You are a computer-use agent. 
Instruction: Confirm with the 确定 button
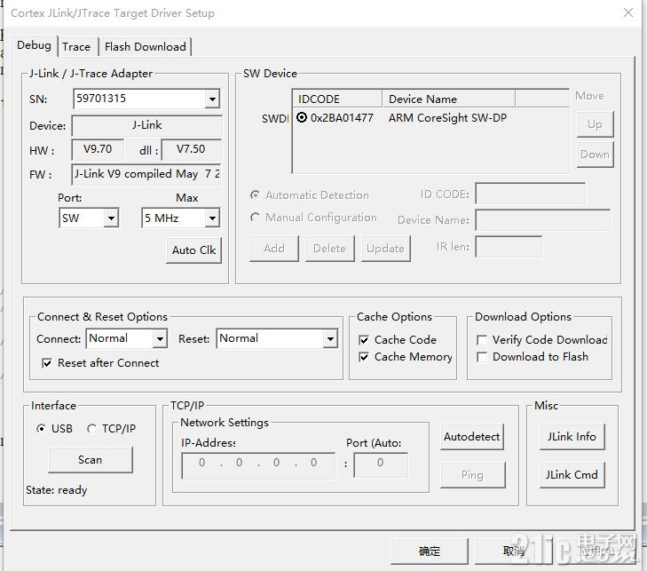[x=430, y=551]
